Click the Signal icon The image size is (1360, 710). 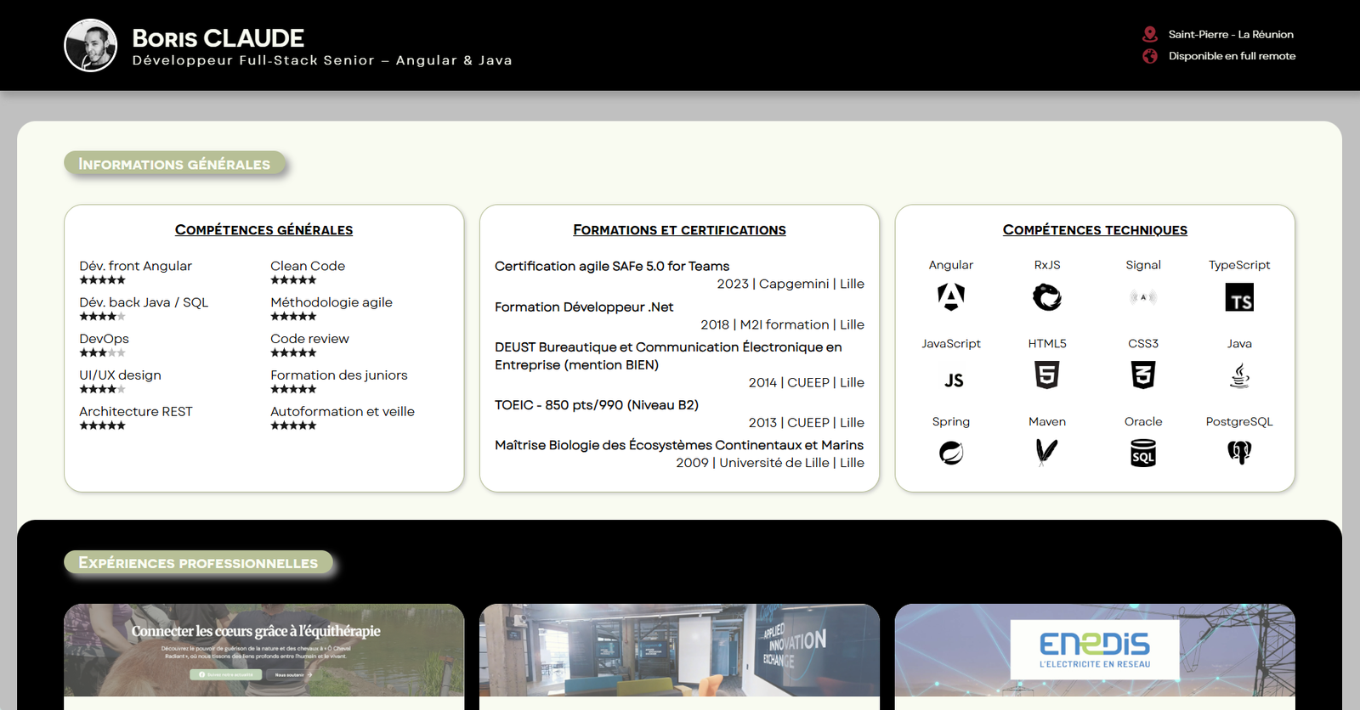(1143, 297)
